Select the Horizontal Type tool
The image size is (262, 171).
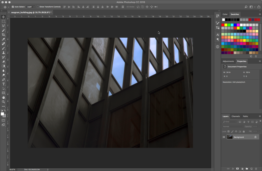pos(3,84)
